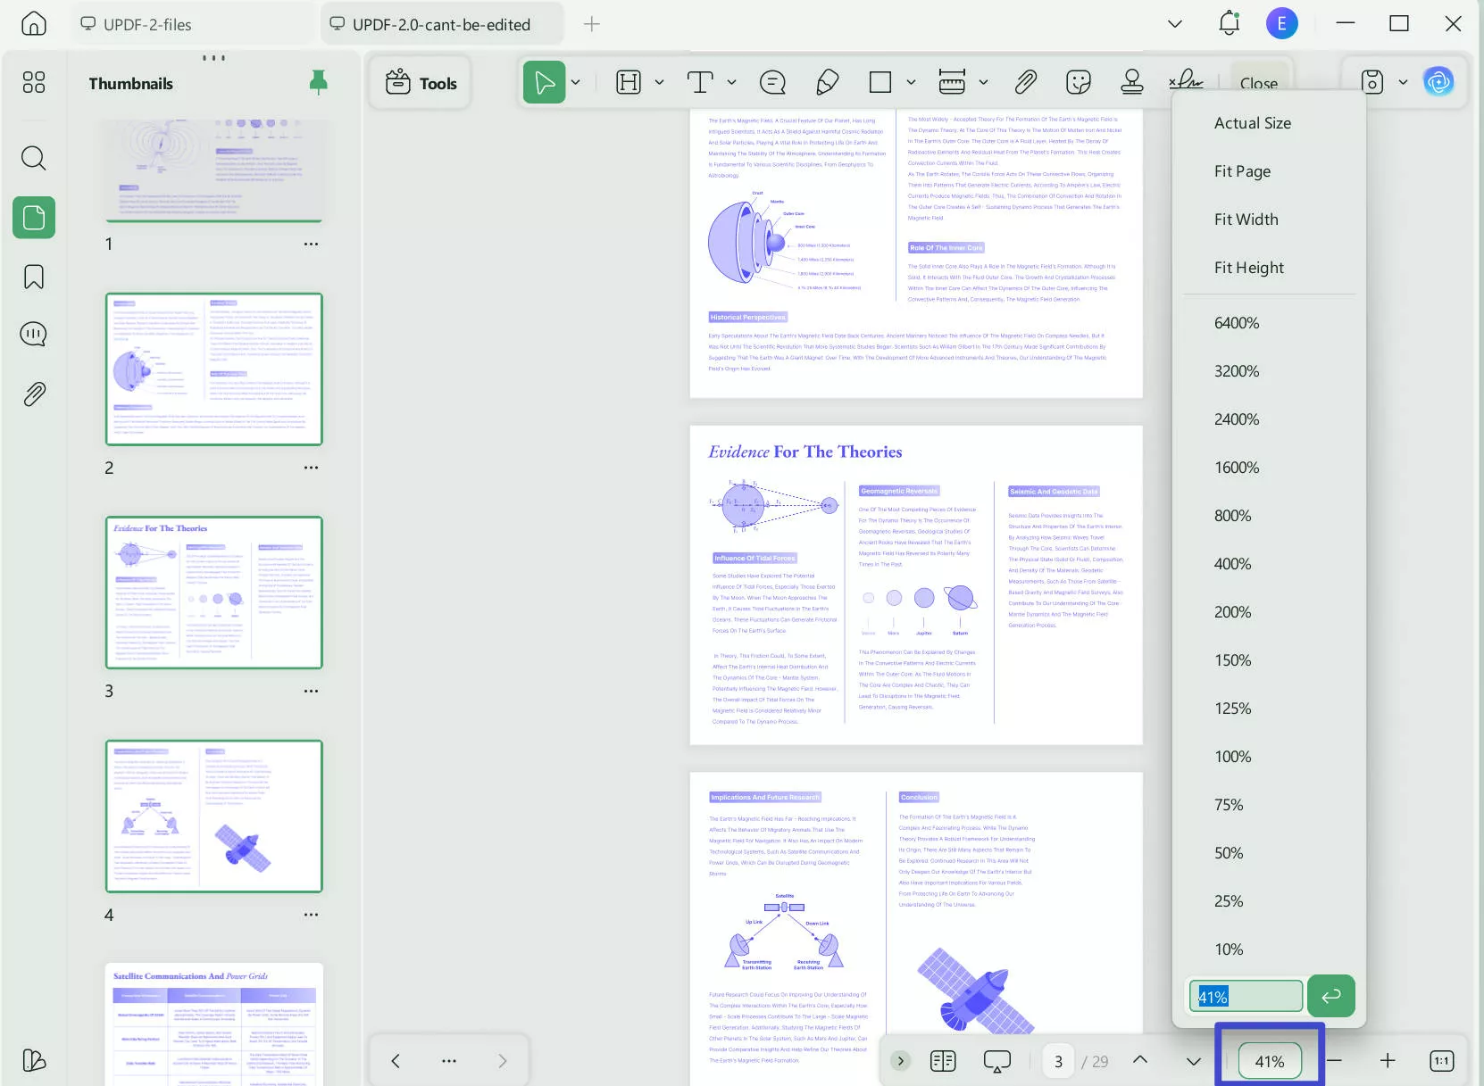Click the 41% zoom level dropdown in the bottom bar

[x=1269, y=1061]
